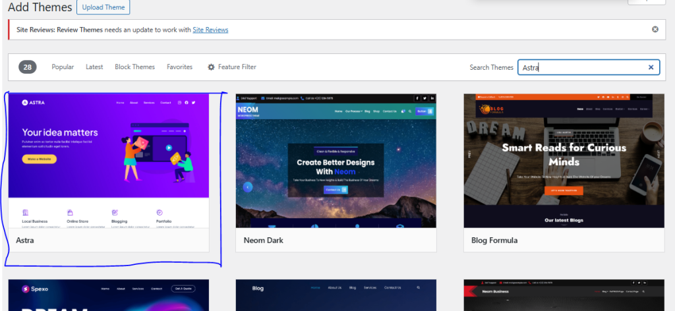Click the 28 results count badge
This screenshot has height=311, width=675.
pos(28,67)
